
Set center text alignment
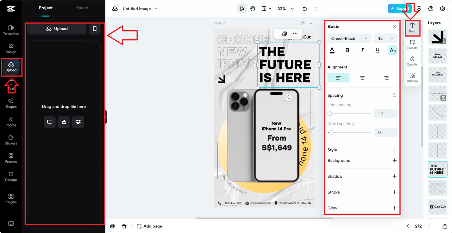[362, 78]
